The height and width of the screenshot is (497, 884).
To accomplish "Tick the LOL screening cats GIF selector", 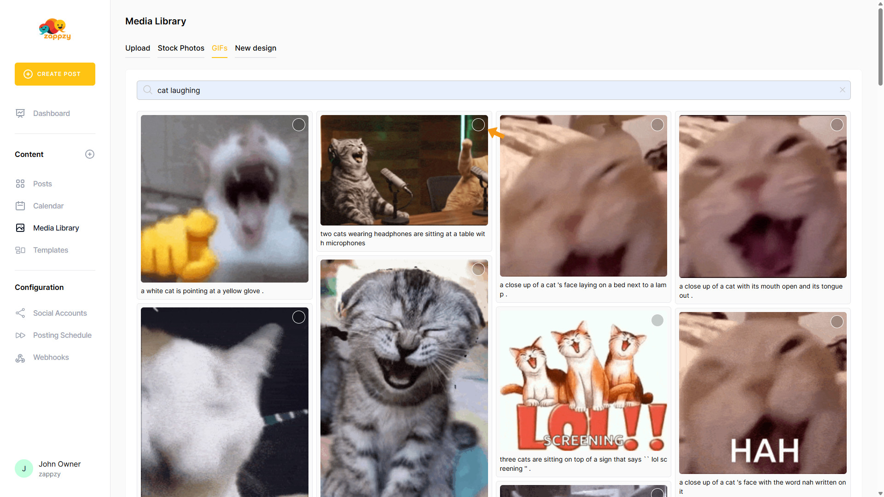I will [x=657, y=320].
